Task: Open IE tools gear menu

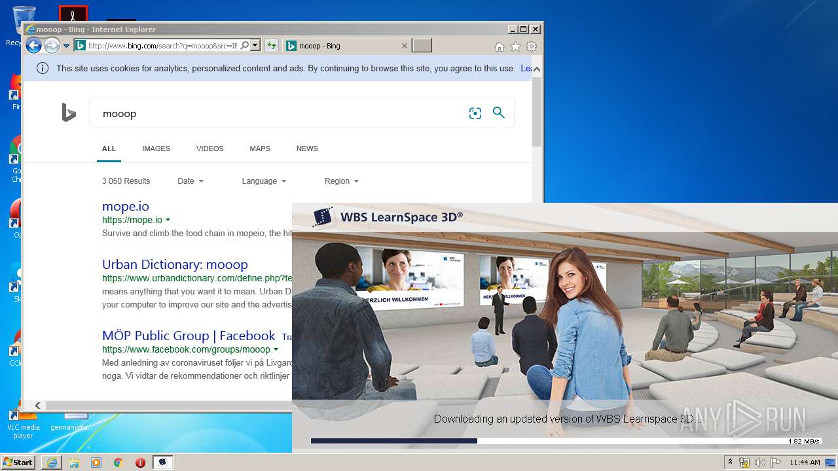Action: point(532,46)
